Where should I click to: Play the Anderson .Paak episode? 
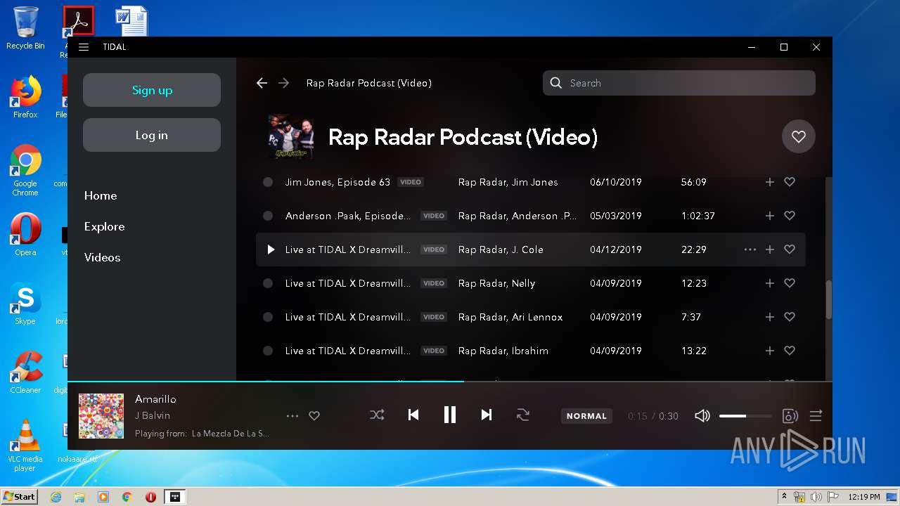click(268, 216)
